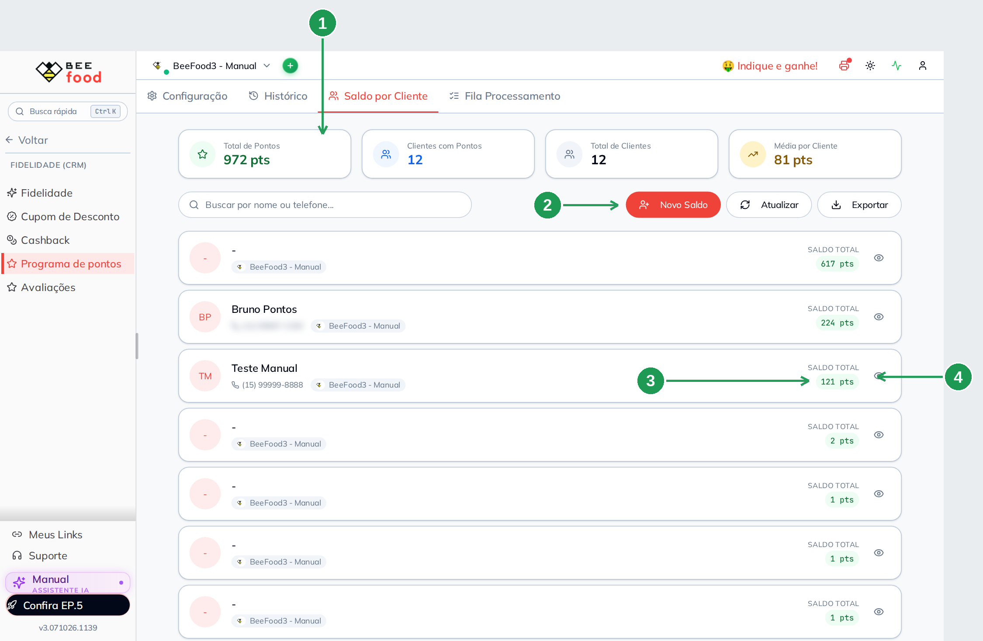
Task: Click the 81 pts average value
Action: pos(793,159)
